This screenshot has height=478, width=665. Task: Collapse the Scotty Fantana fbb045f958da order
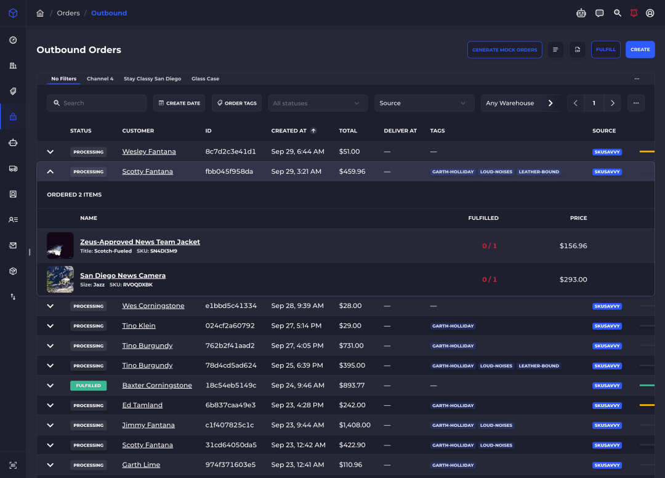point(50,172)
